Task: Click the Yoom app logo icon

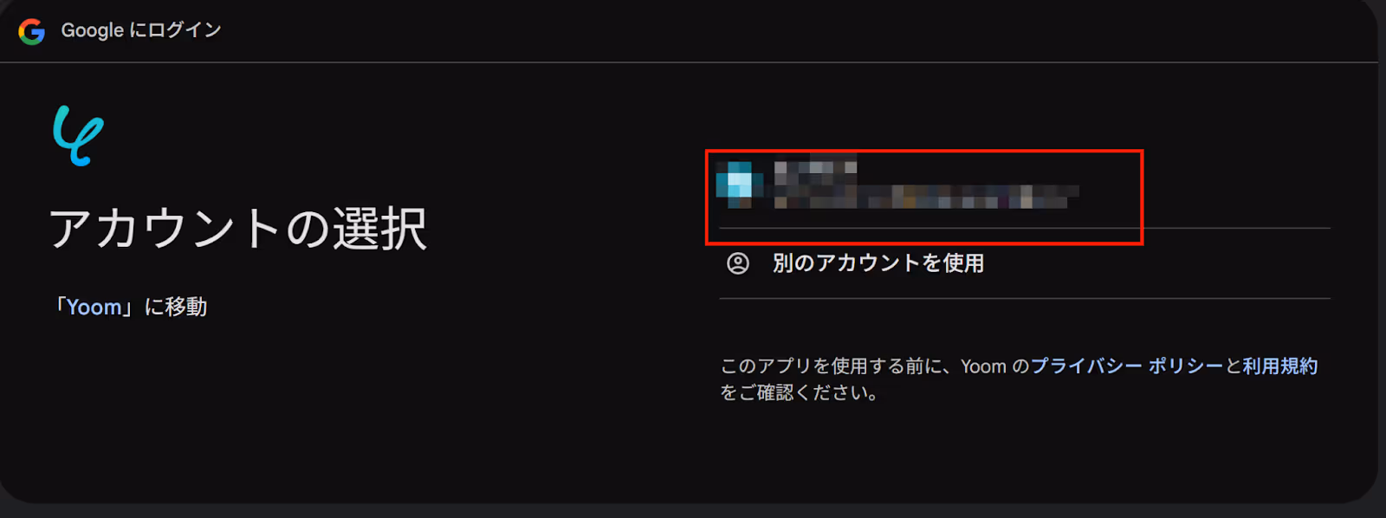Action: click(x=78, y=135)
